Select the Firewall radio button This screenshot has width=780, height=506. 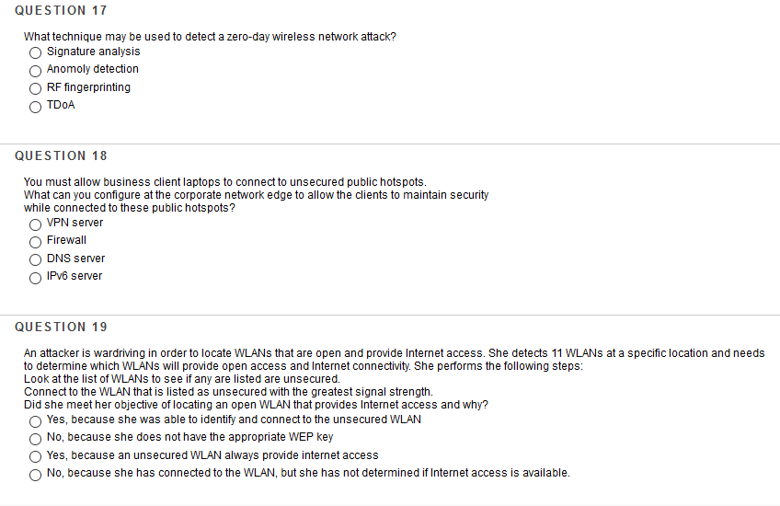click(x=35, y=242)
